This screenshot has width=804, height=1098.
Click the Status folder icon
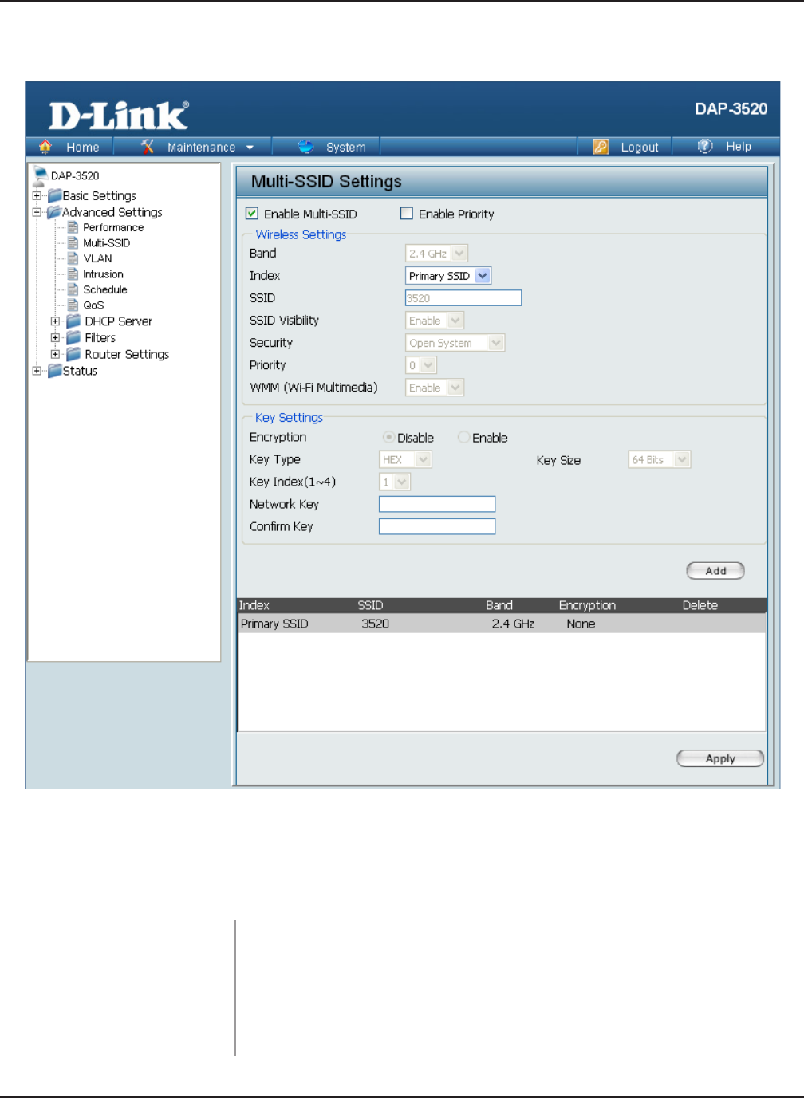[x=55, y=371]
